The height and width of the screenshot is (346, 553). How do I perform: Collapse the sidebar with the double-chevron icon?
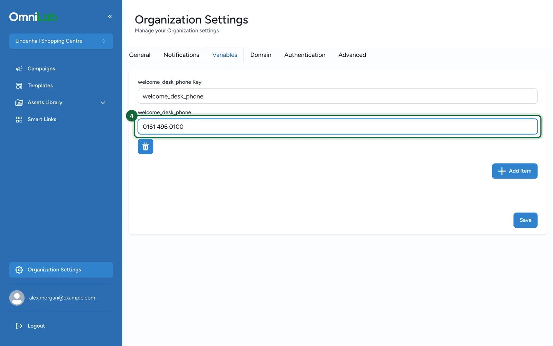click(110, 17)
